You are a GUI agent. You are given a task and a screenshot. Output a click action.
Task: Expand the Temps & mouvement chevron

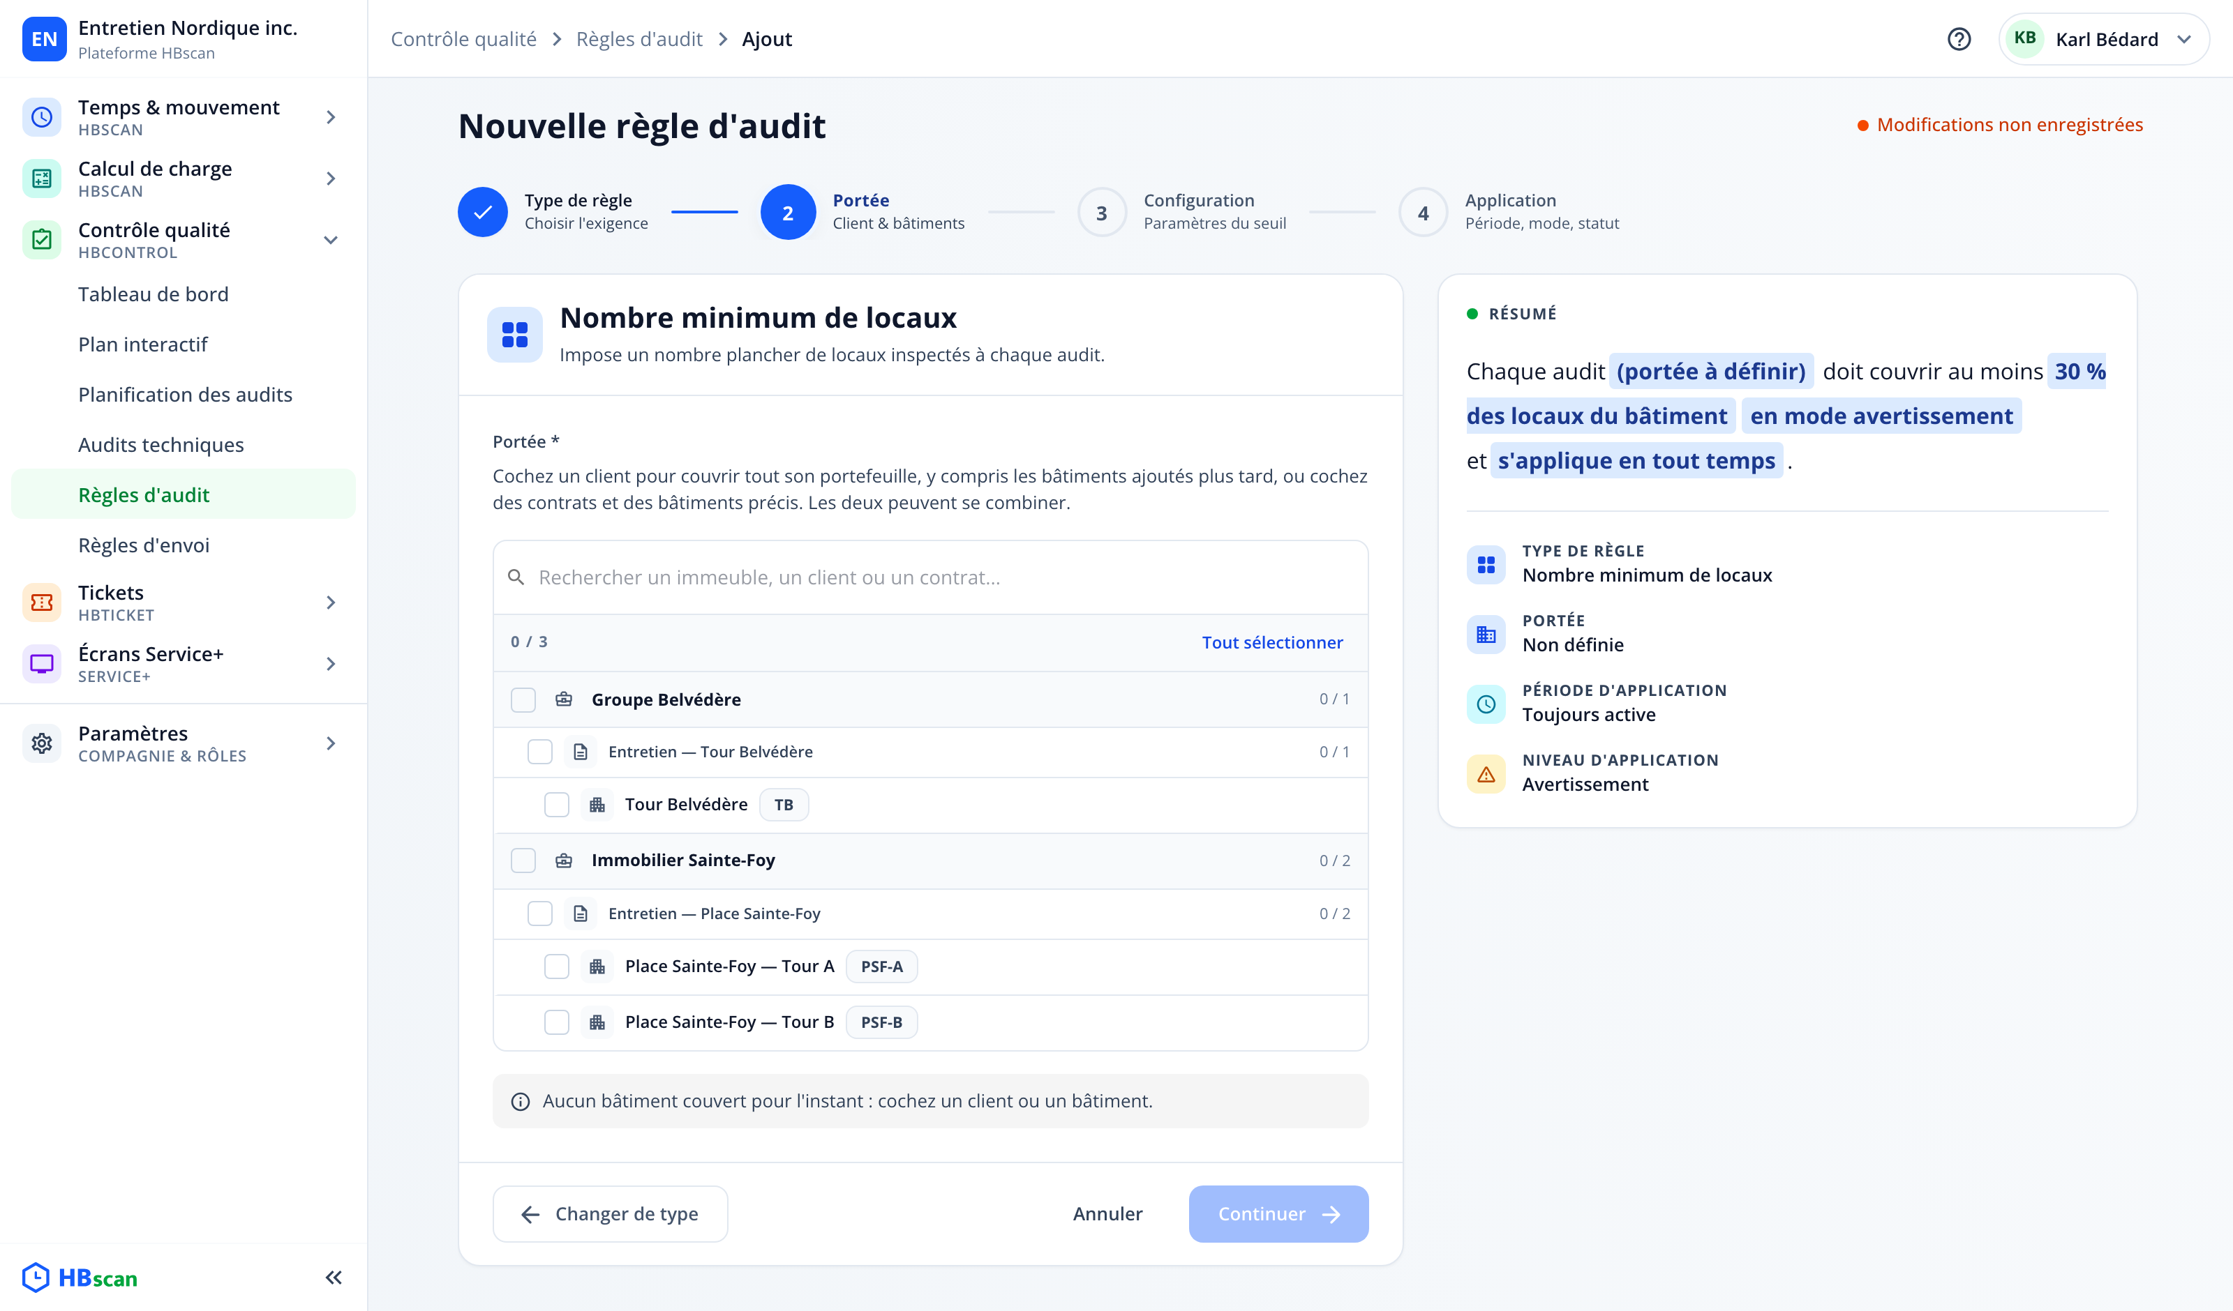coord(331,117)
